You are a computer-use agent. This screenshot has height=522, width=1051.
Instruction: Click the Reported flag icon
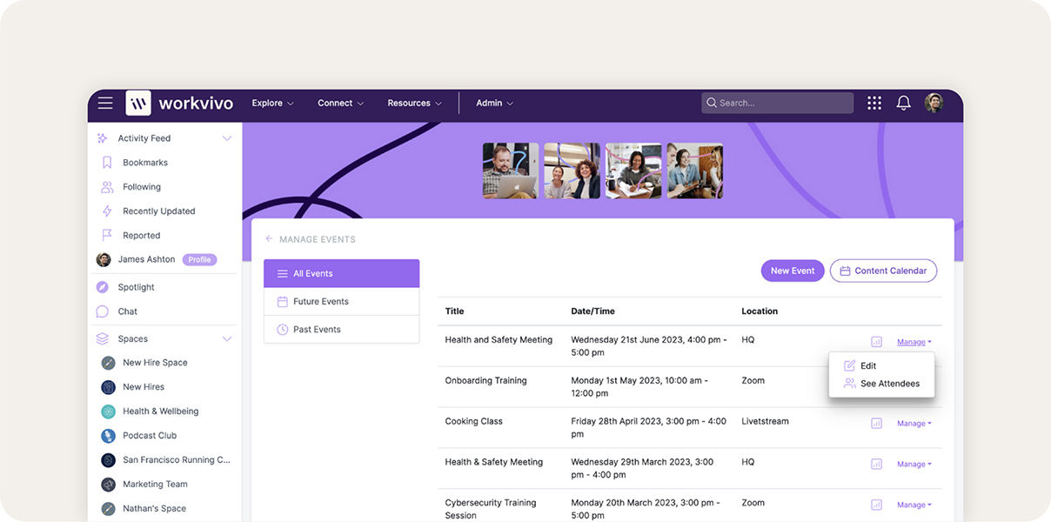(106, 235)
